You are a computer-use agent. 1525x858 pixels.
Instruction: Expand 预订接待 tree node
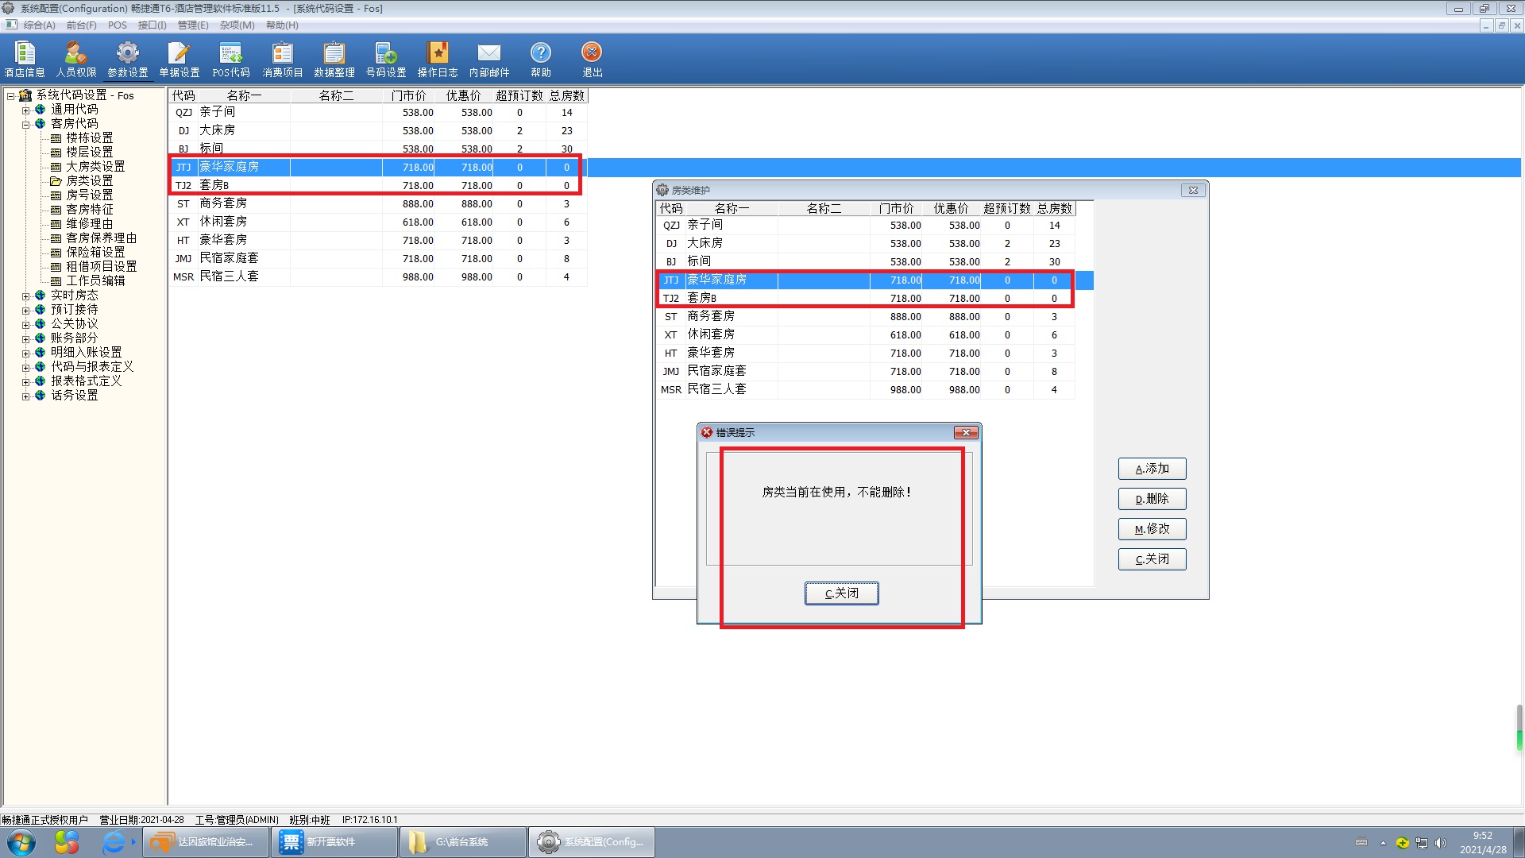pyautogui.click(x=25, y=311)
